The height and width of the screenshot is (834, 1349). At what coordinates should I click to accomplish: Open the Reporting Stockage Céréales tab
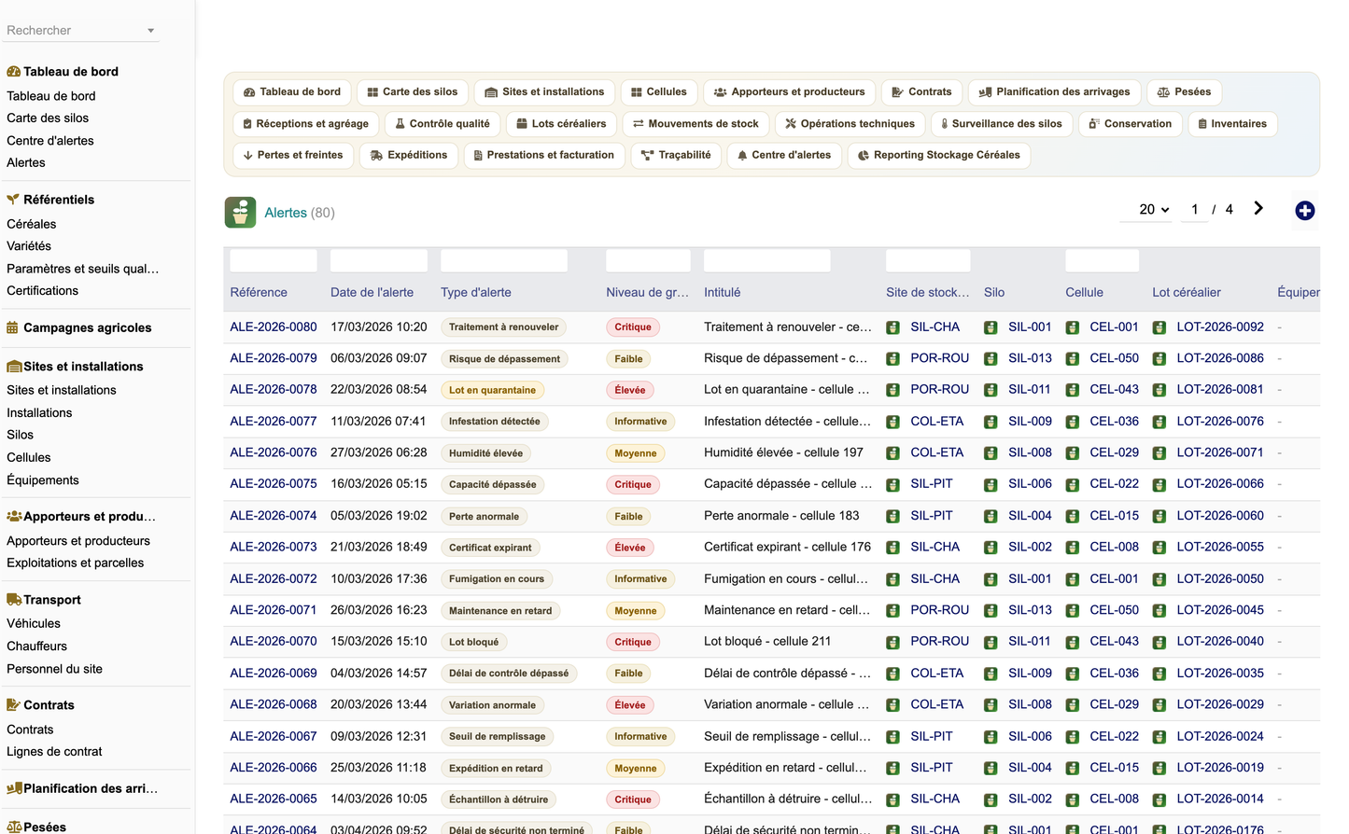click(939, 156)
